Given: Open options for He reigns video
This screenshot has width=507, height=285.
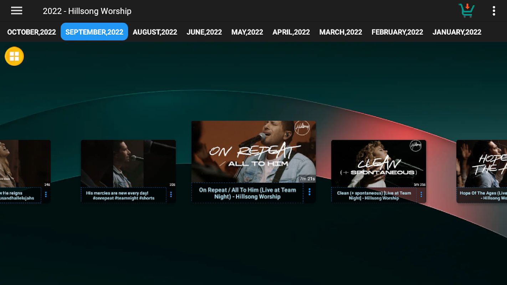Looking at the screenshot, I should click(x=46, y=195).
